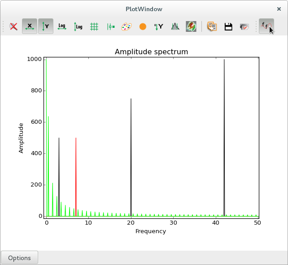Save the plot with floppy icon

(x=228, y=27)
